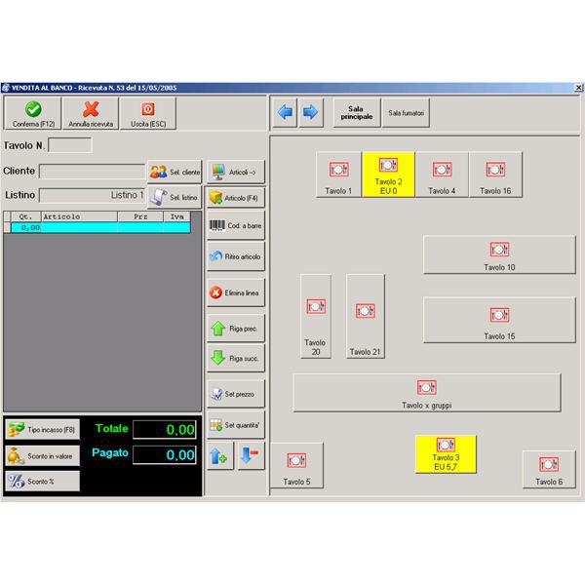Image resolution: width=585 pixels, height=585 pixels.
Task: Apply percentage discount with Sconto %
Action: [x=43, y=482]
